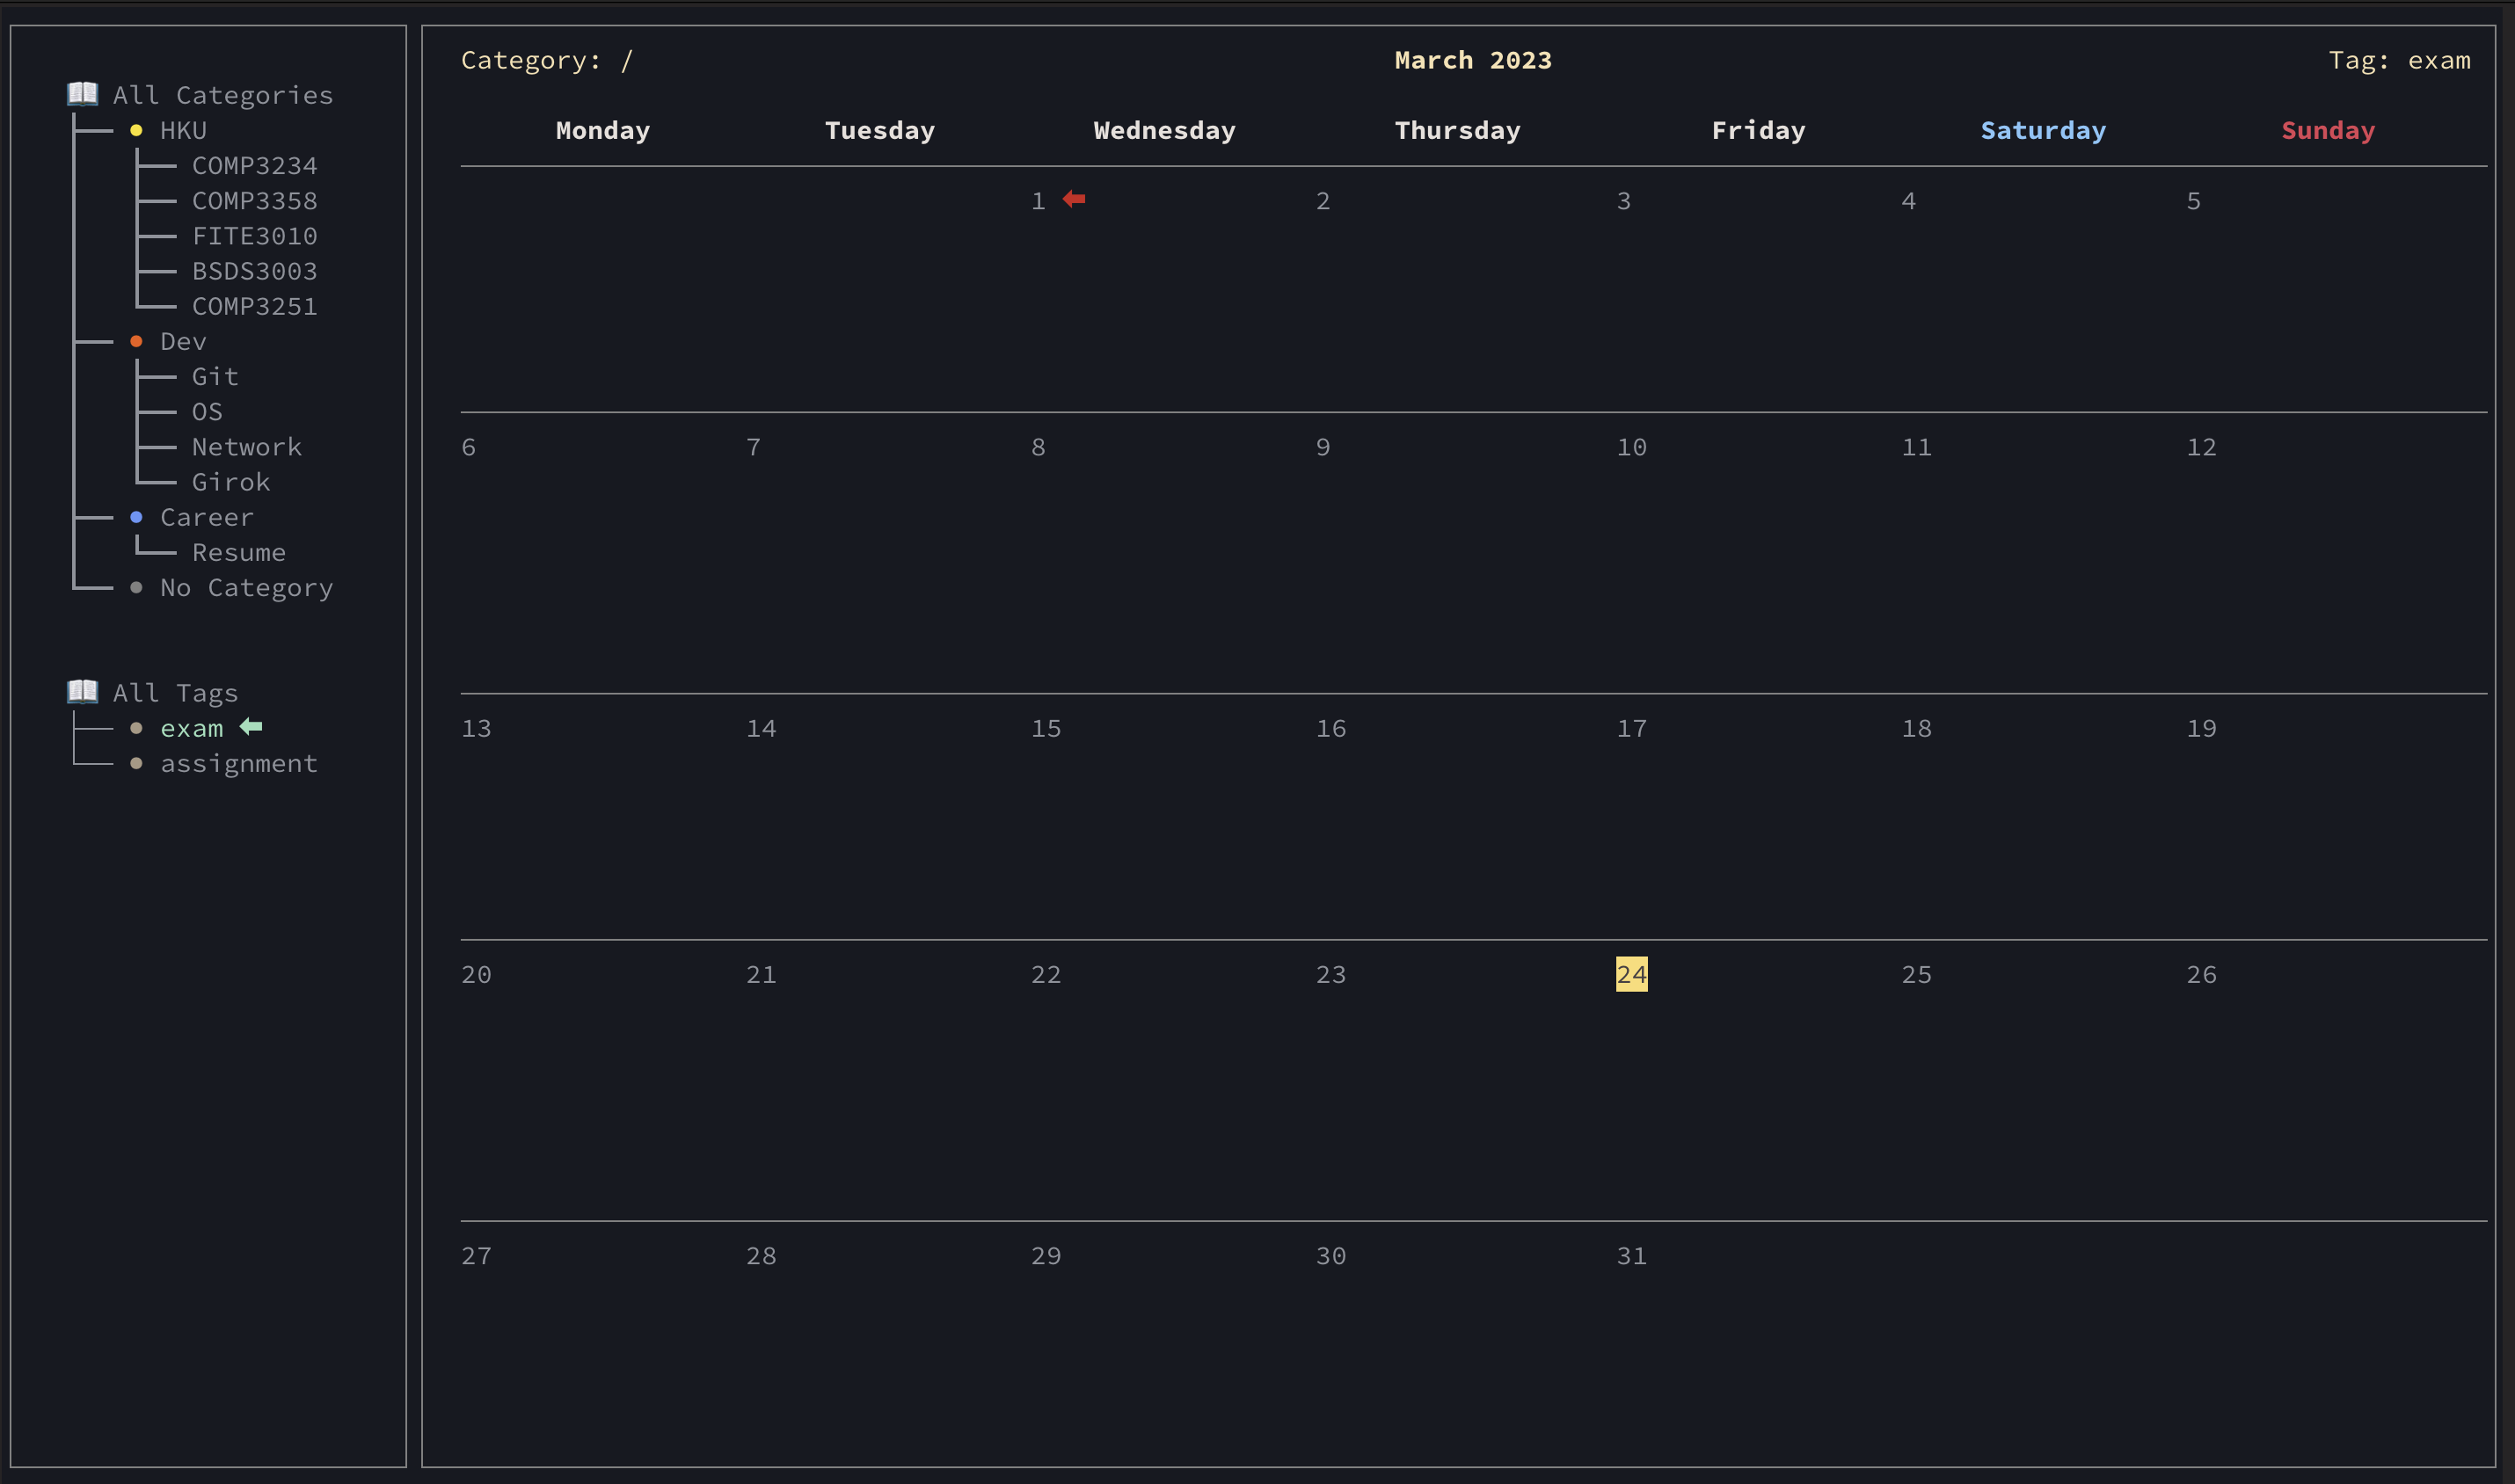Open the COMP3358 subcategory
This screenshot has height=1484, width=2515.
tap(254, 200)
